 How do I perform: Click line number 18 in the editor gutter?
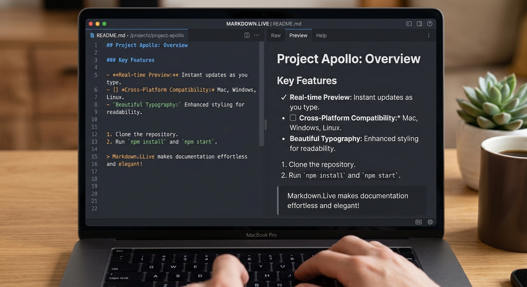(x=94, y=179)
